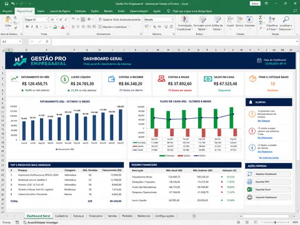Click the AutoSum sigma icon

pyautogui.click(x=261, y=17)
